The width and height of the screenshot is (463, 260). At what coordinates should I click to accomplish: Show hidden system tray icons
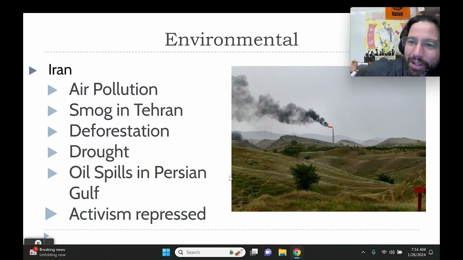363,252
